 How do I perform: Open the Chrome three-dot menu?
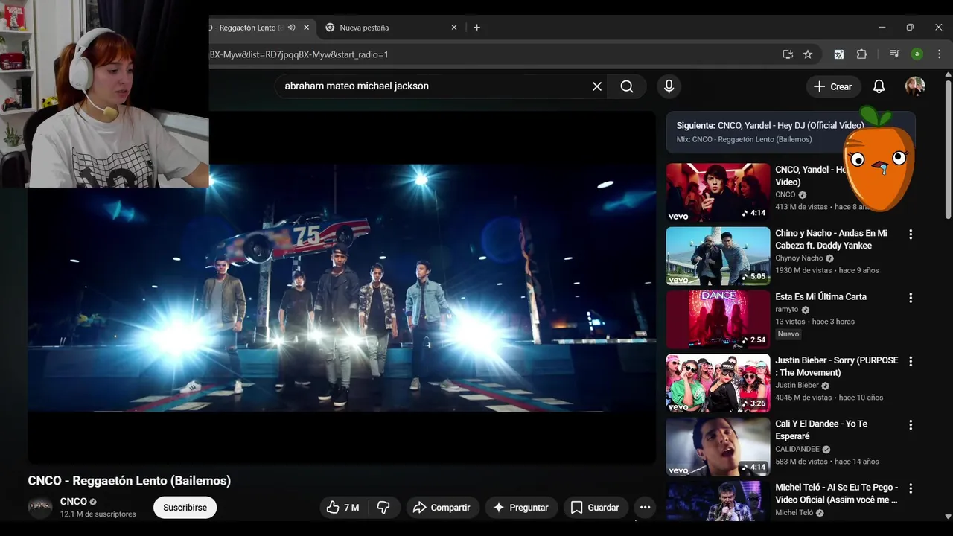coord(939,54)
